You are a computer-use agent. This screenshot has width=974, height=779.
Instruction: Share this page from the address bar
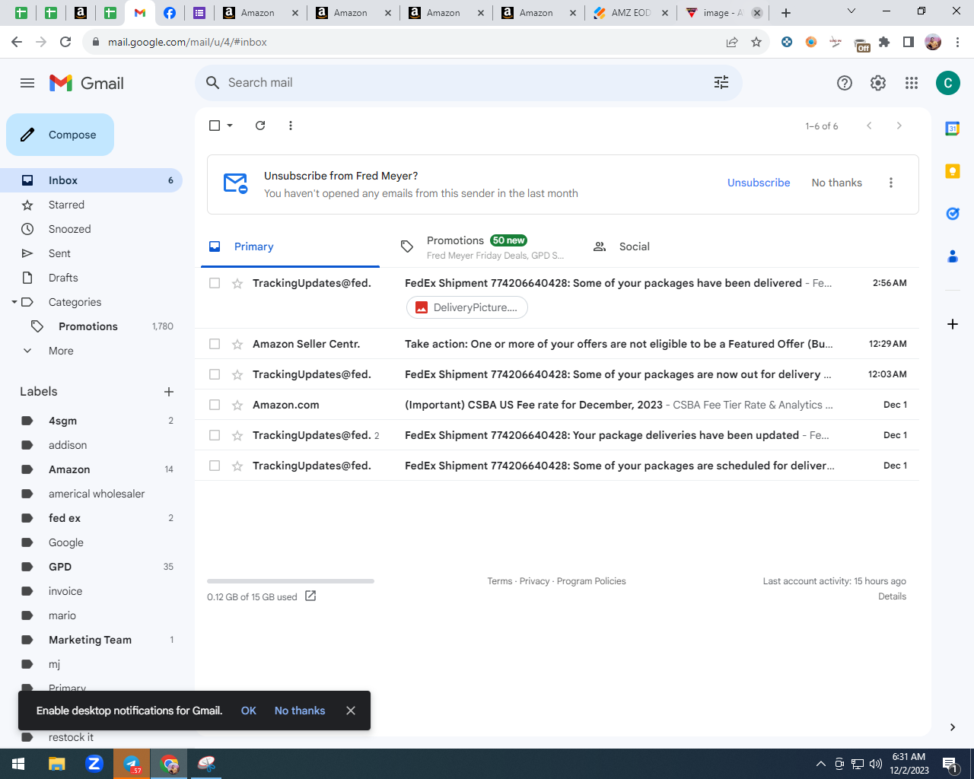[x=732, y=42]
